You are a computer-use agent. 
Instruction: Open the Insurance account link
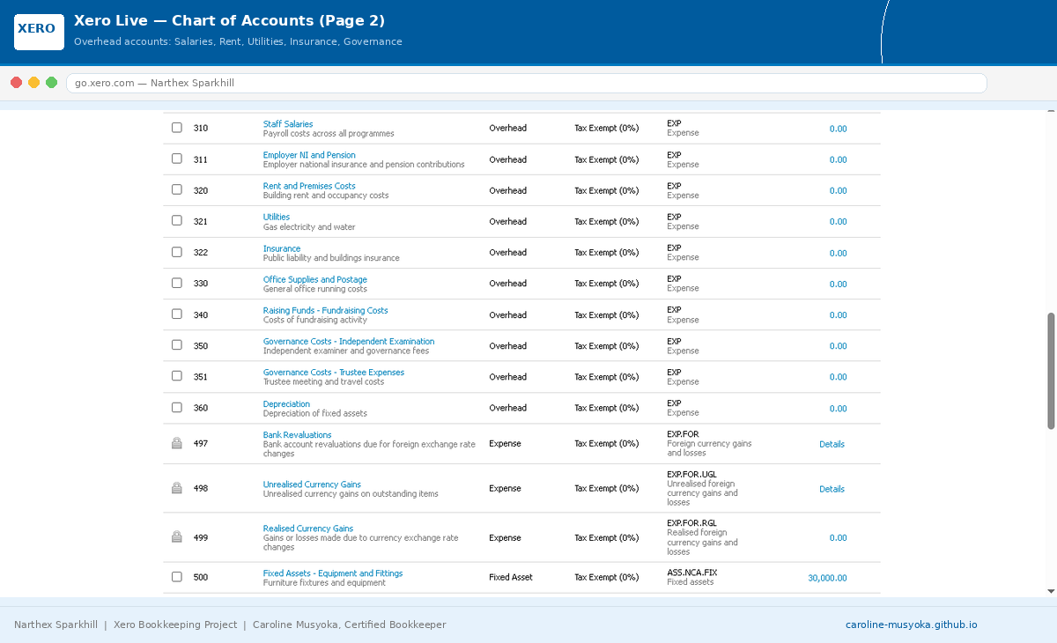click(x=282, y=248)
